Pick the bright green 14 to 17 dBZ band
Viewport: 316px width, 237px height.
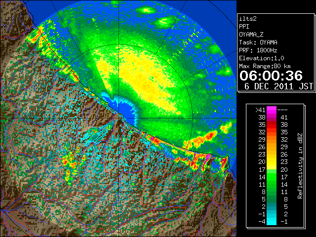[272, 177]
